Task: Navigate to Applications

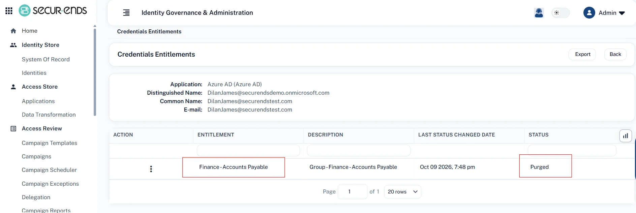Action: pos(38,101)
